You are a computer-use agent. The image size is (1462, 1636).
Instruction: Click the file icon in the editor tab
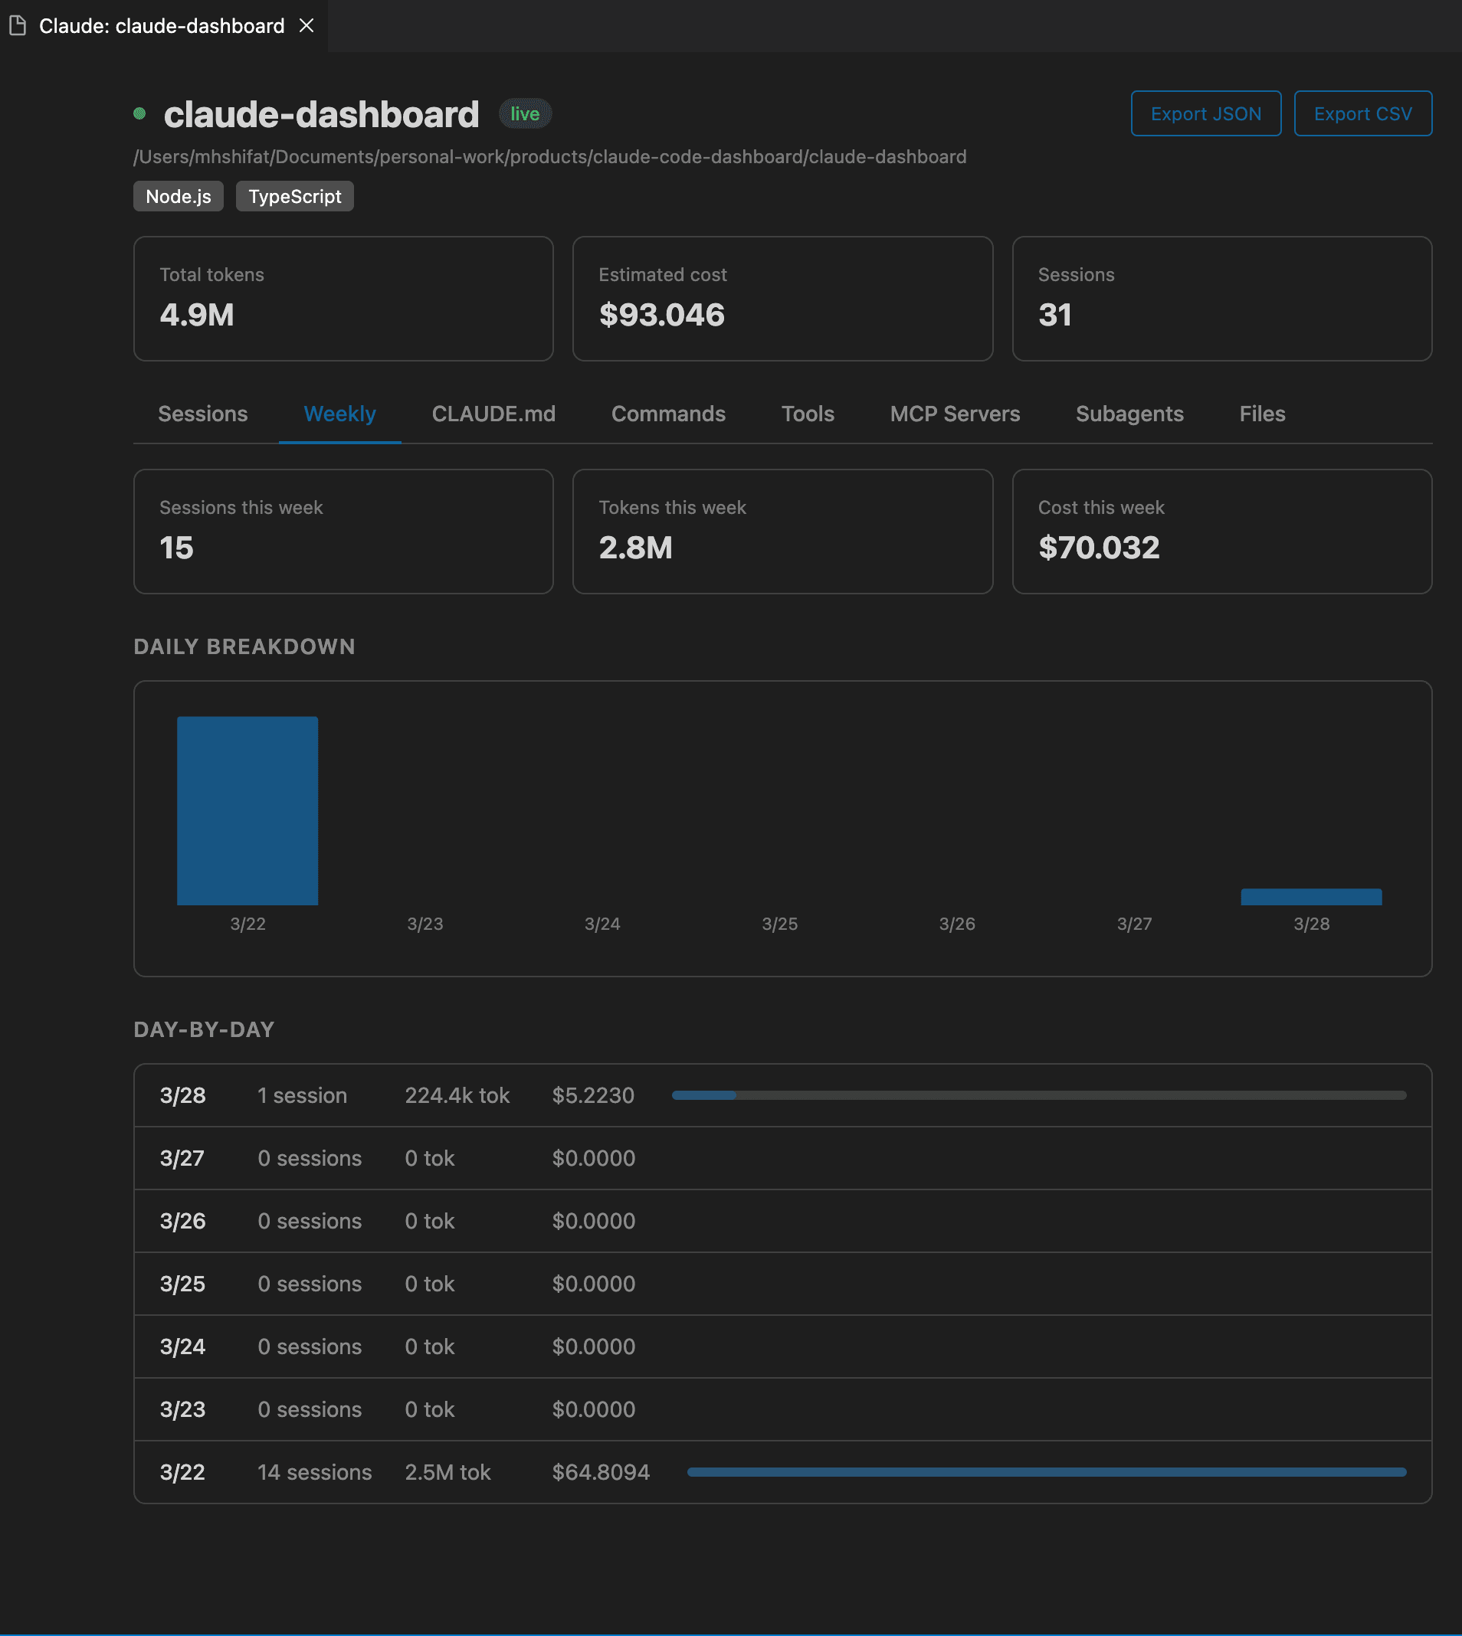click(x=18, y=26)
